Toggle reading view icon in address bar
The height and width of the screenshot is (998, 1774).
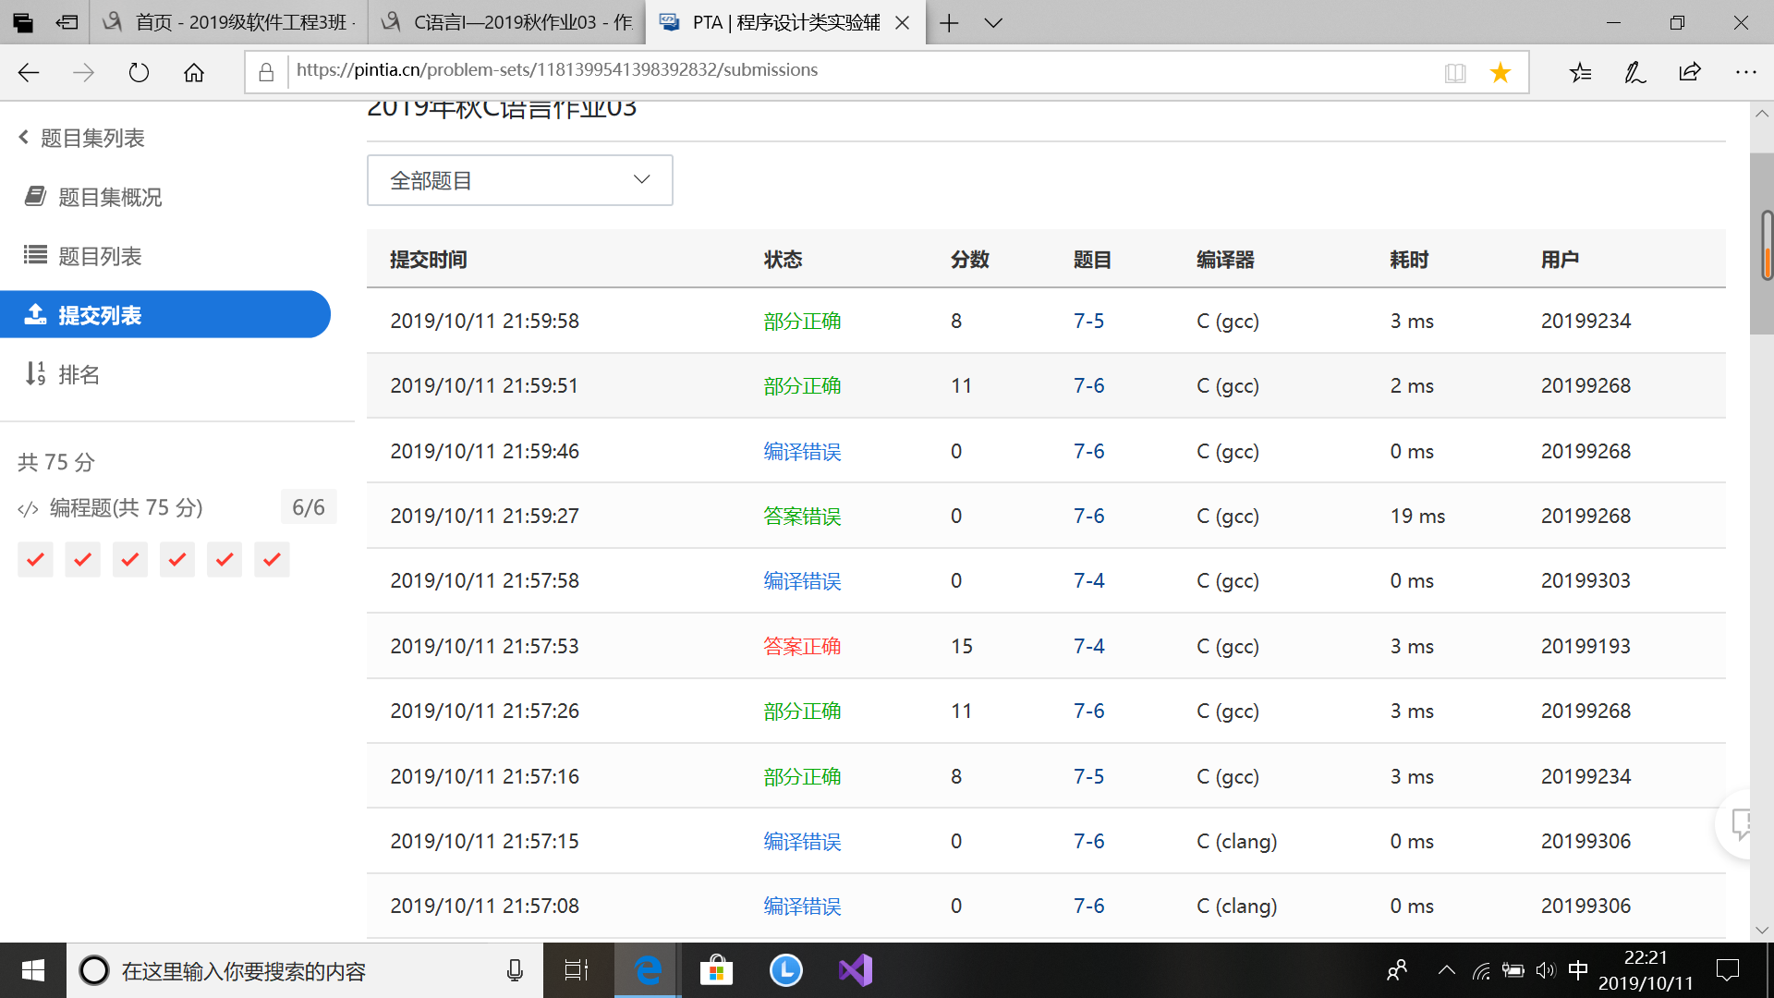tap(1455, 72)
